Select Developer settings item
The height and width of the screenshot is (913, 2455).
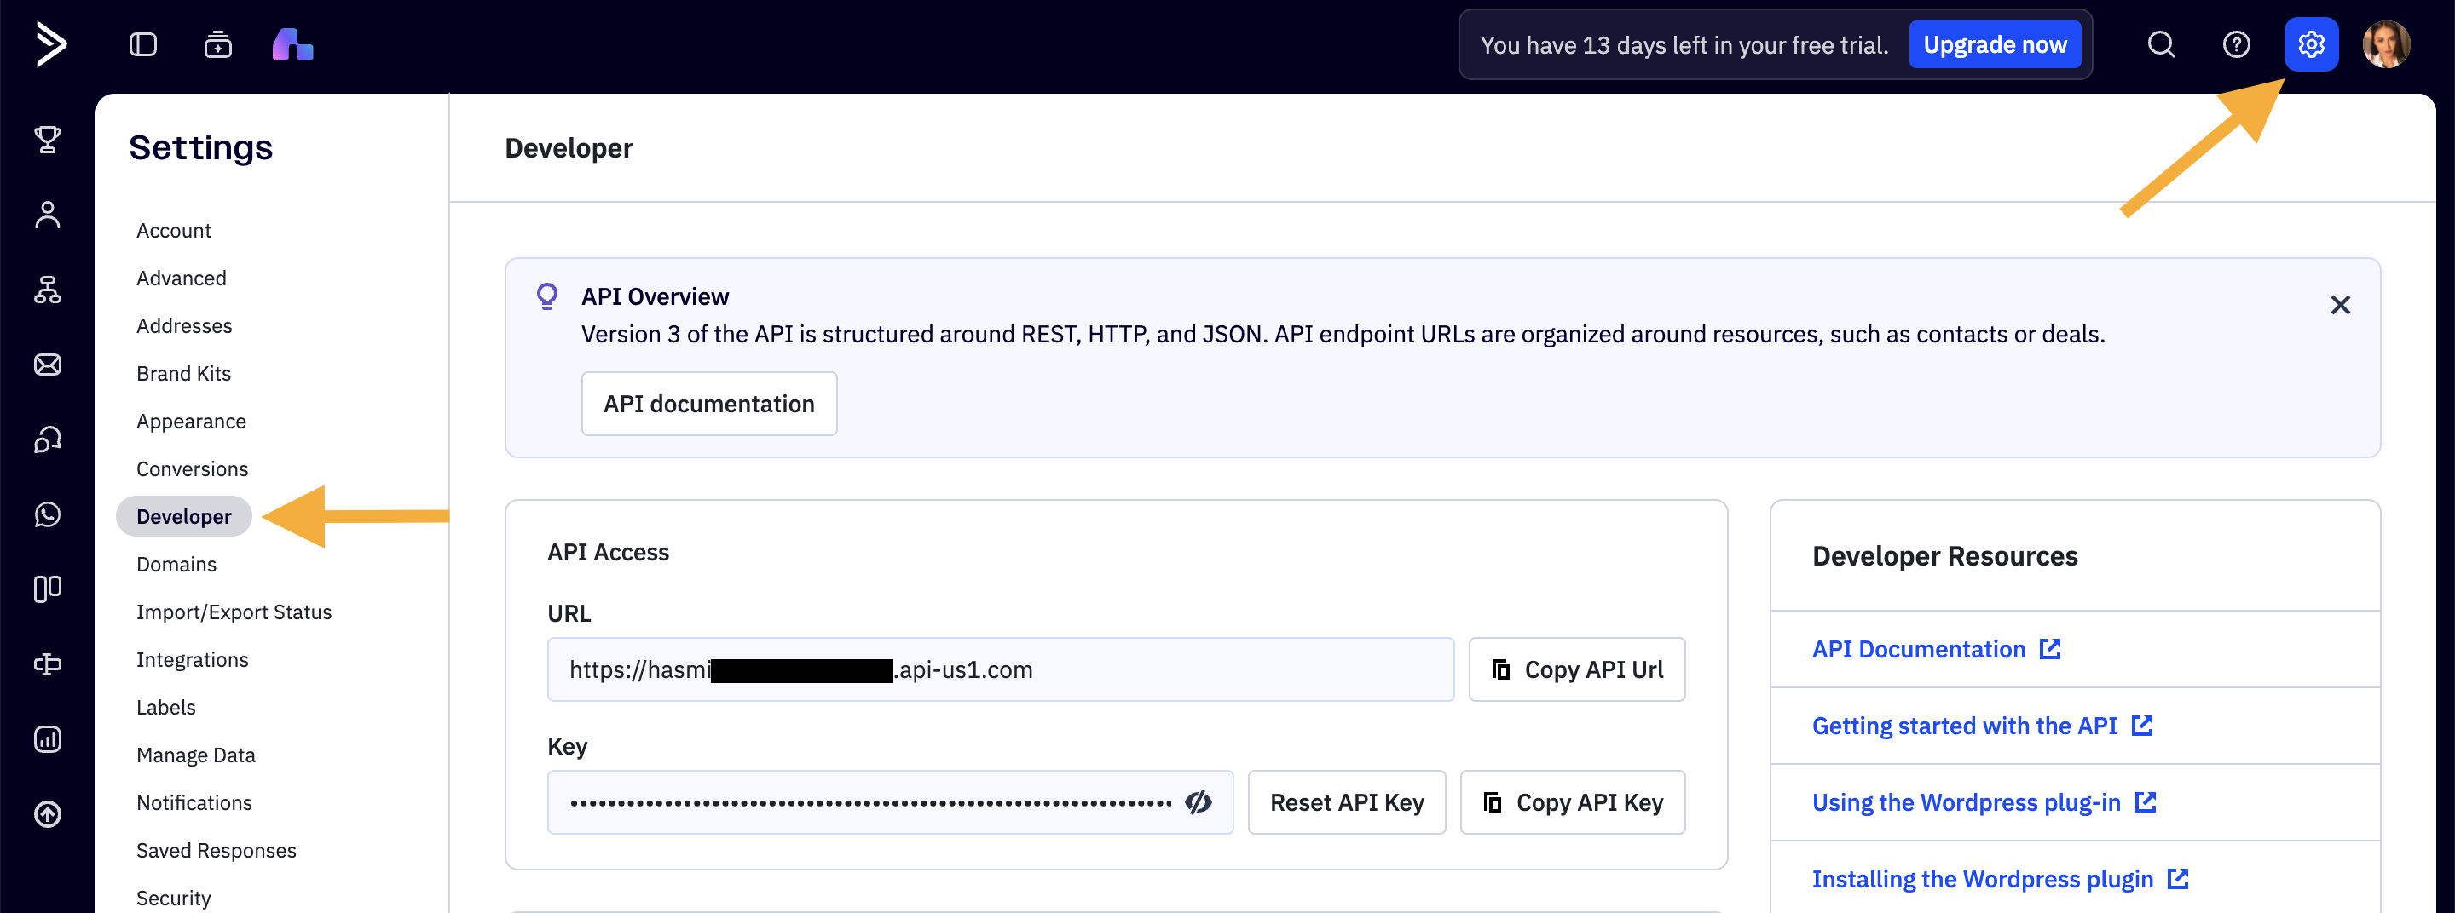(x=184, y=516)
